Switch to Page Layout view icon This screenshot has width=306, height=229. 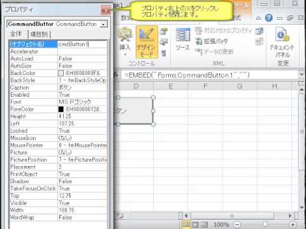click(x=195, y=225)
